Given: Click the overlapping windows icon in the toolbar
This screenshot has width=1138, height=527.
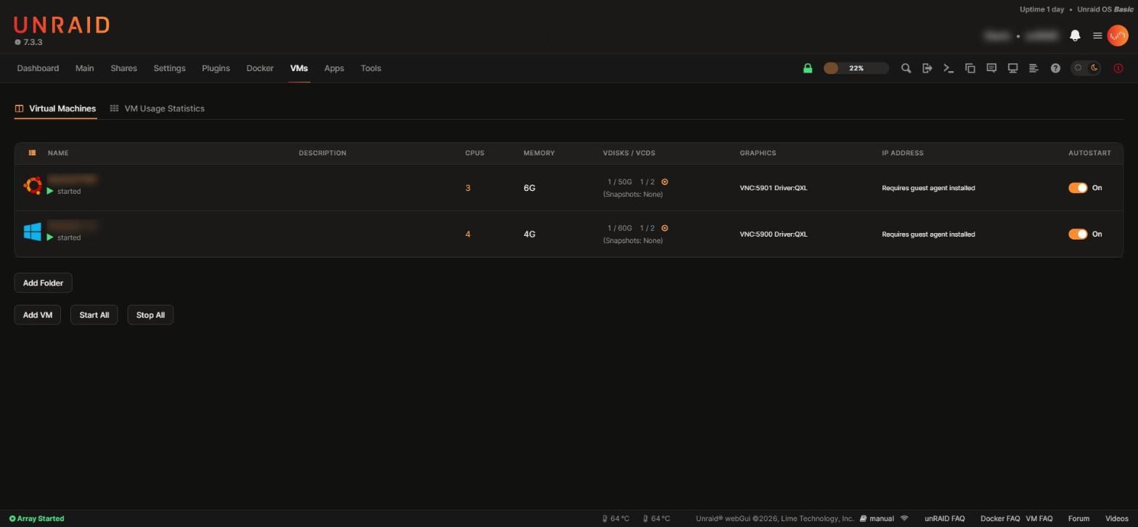Looking at the screenshot, I should click(970, 68).
